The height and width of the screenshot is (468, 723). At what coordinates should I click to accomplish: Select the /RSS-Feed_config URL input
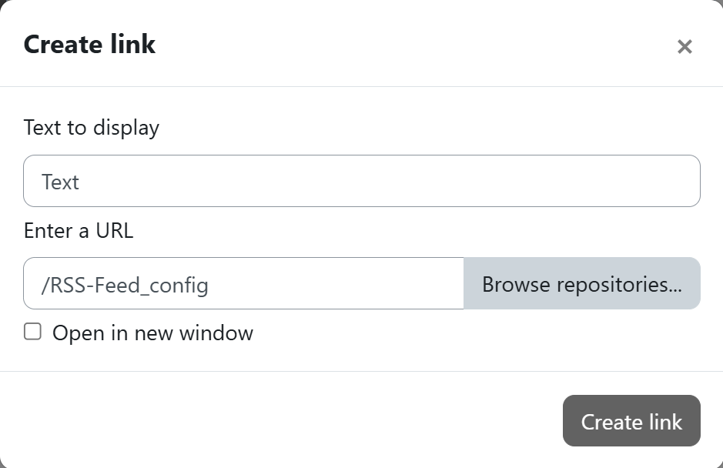pyautogui.click(x=243, y=284)
